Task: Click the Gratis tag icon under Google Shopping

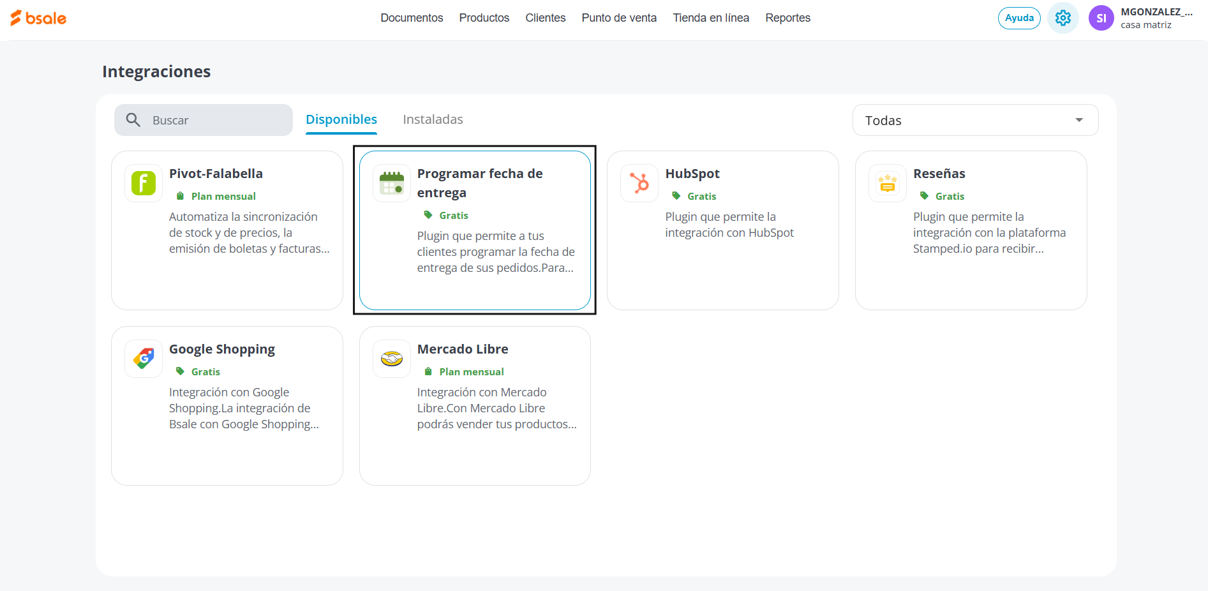Action: point(180,371)
